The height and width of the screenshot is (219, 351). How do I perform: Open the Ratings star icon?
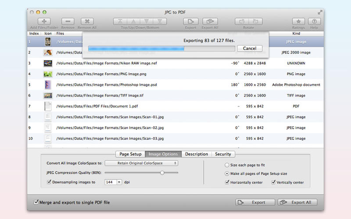pos(298,21)
